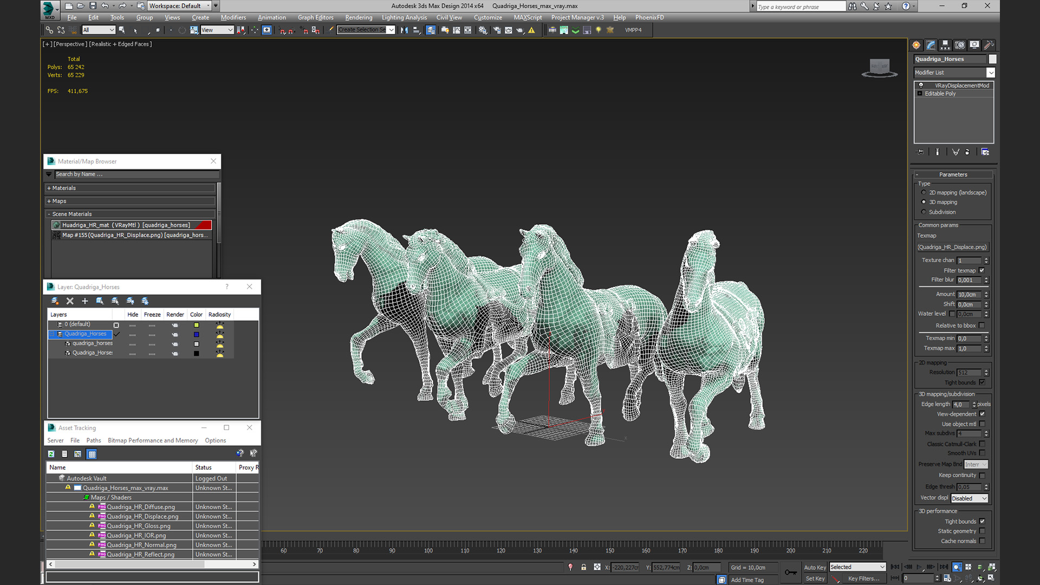
Task: Click the Undo arrow in title bar
Action: click(x=105, y=6)
